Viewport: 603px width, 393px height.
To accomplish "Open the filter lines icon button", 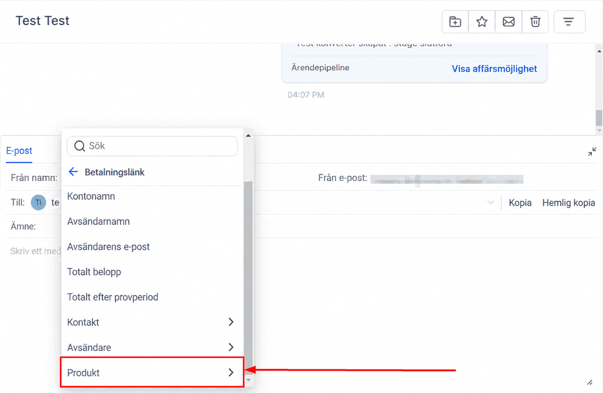I will 569,22.
